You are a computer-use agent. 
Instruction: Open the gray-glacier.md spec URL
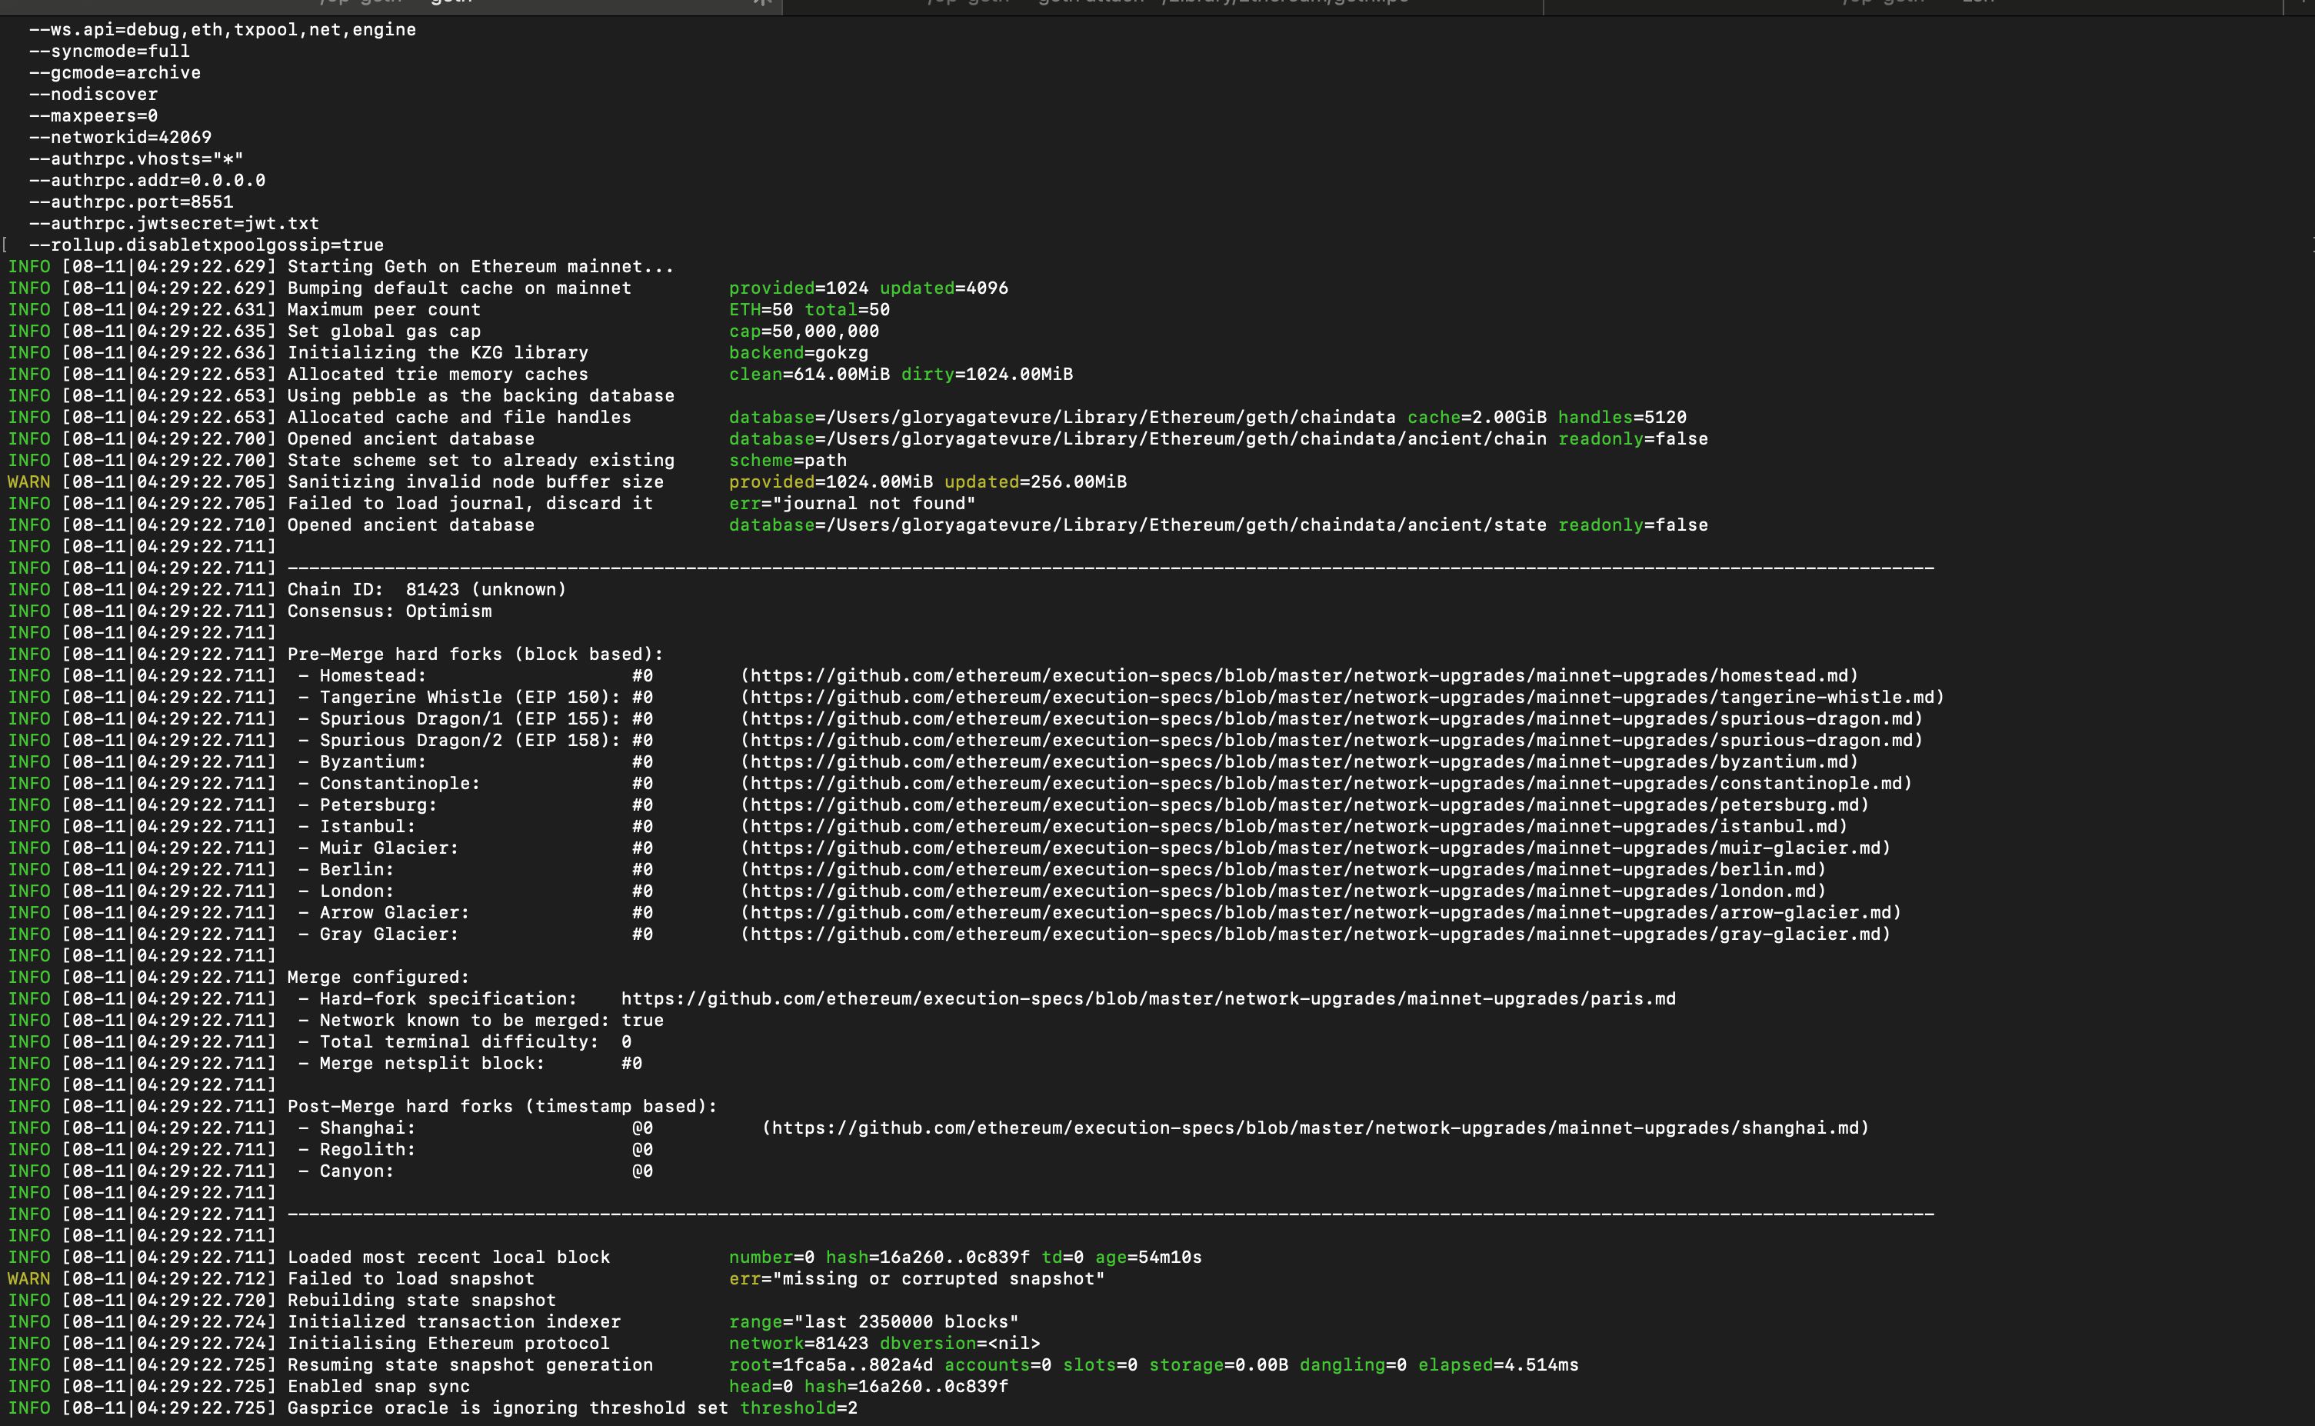point(1315,934)
